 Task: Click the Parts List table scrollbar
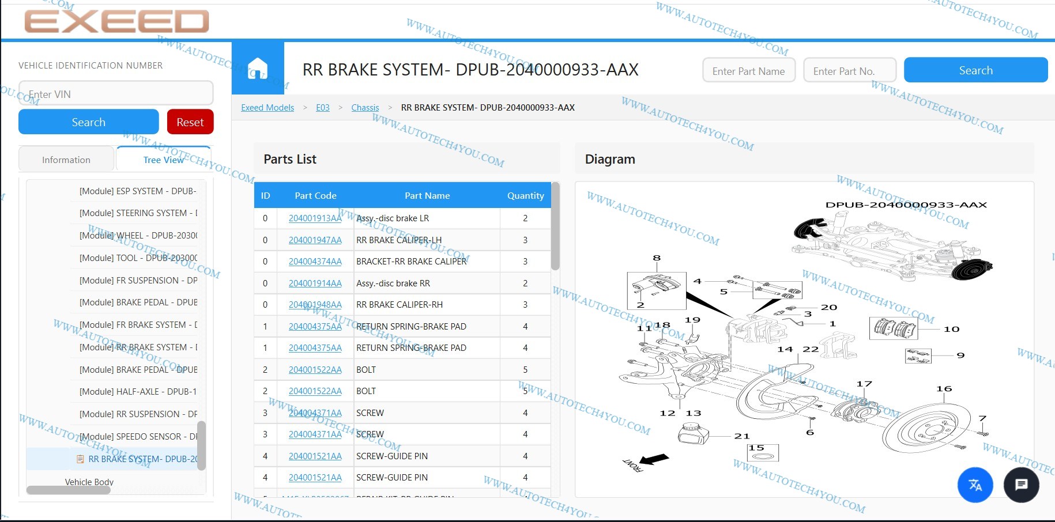[555, 226]
